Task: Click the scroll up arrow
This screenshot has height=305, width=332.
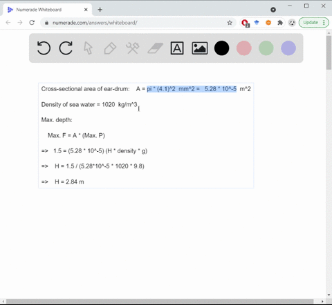Action: point(329,33)
